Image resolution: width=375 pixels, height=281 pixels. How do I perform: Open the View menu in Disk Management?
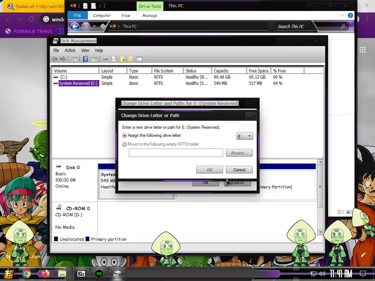click(x=85, y=50)
